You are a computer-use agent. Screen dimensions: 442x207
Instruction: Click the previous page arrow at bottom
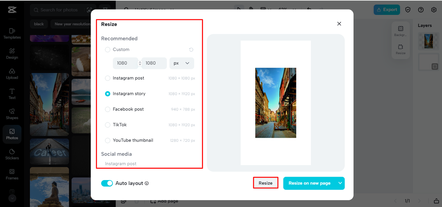[396, 201]
